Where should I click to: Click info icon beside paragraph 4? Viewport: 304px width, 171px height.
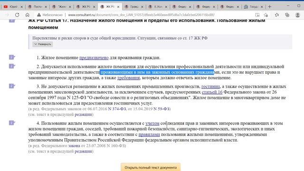tap(12, 123)
